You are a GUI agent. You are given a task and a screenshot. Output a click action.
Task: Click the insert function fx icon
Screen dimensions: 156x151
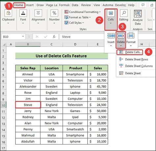tap(54, 37)
